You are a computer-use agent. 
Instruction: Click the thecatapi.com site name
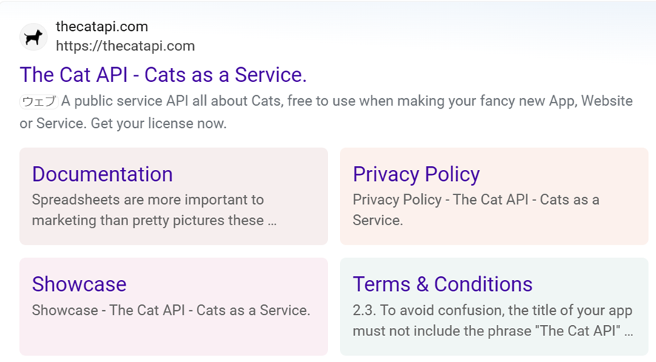(101, 27)
